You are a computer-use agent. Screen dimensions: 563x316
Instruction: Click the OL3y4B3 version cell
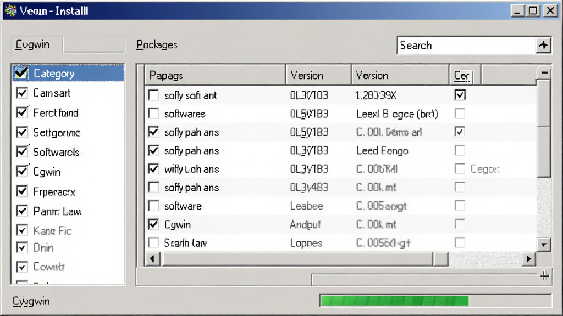[x=309, y=188]
